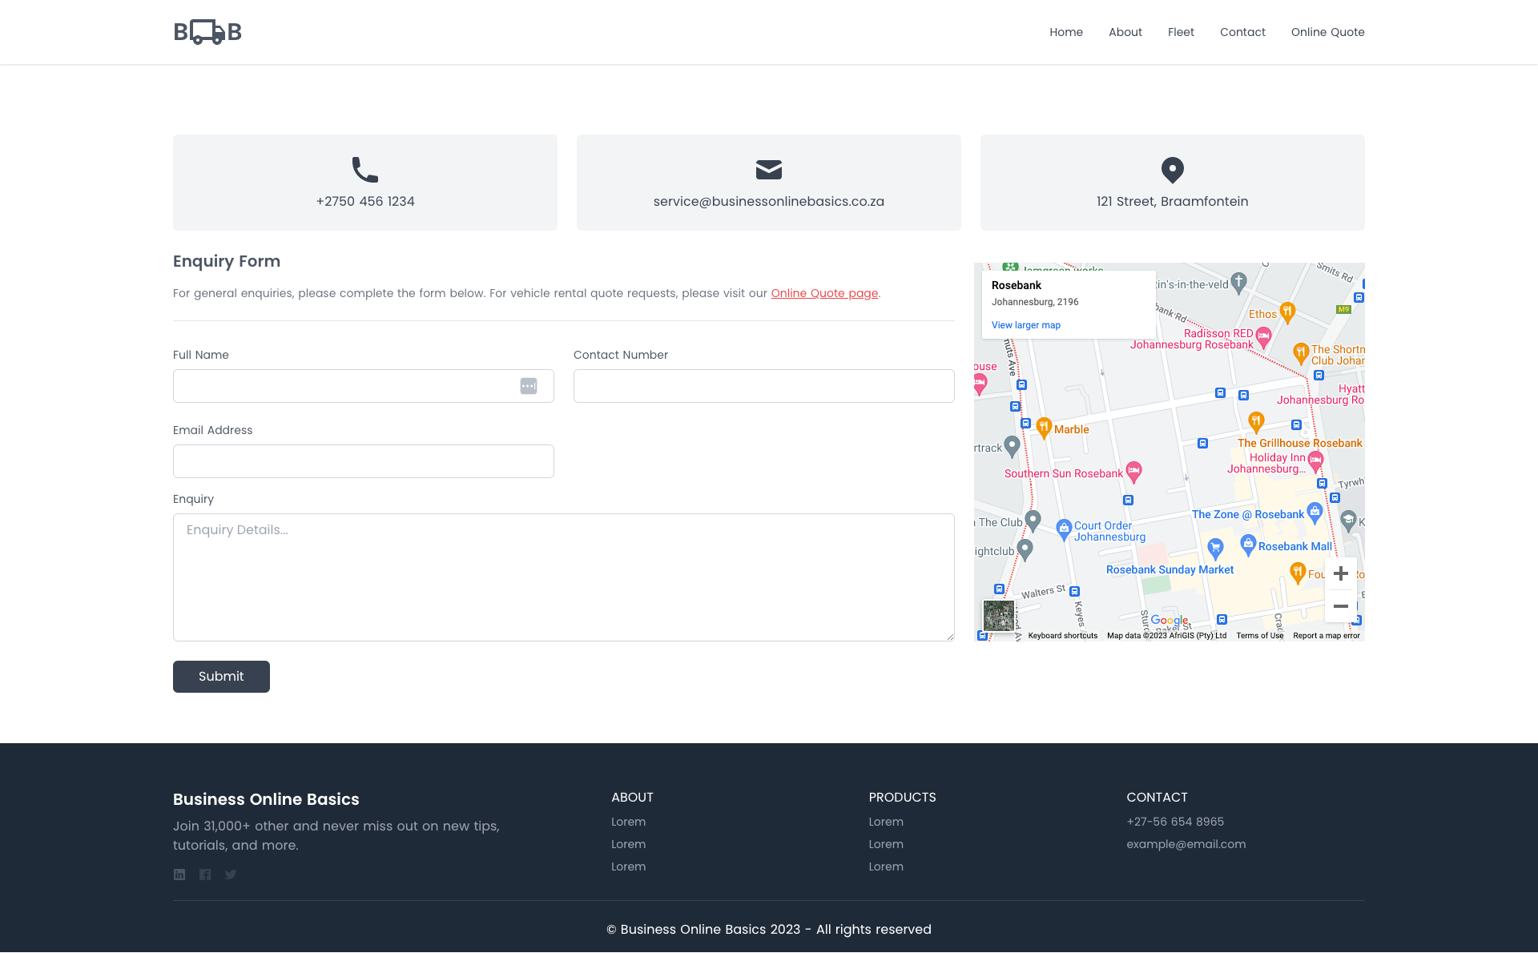Open the Twitter icon in the footer

pos(230,875)
